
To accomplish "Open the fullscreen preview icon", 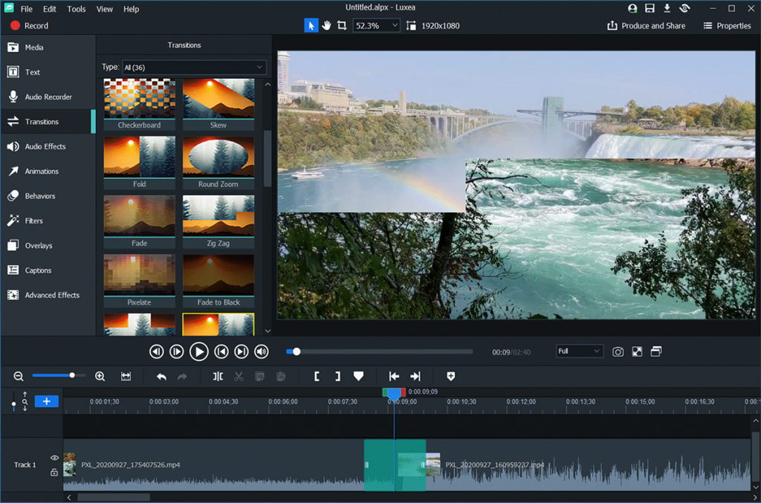I will (x=636, y=351).
